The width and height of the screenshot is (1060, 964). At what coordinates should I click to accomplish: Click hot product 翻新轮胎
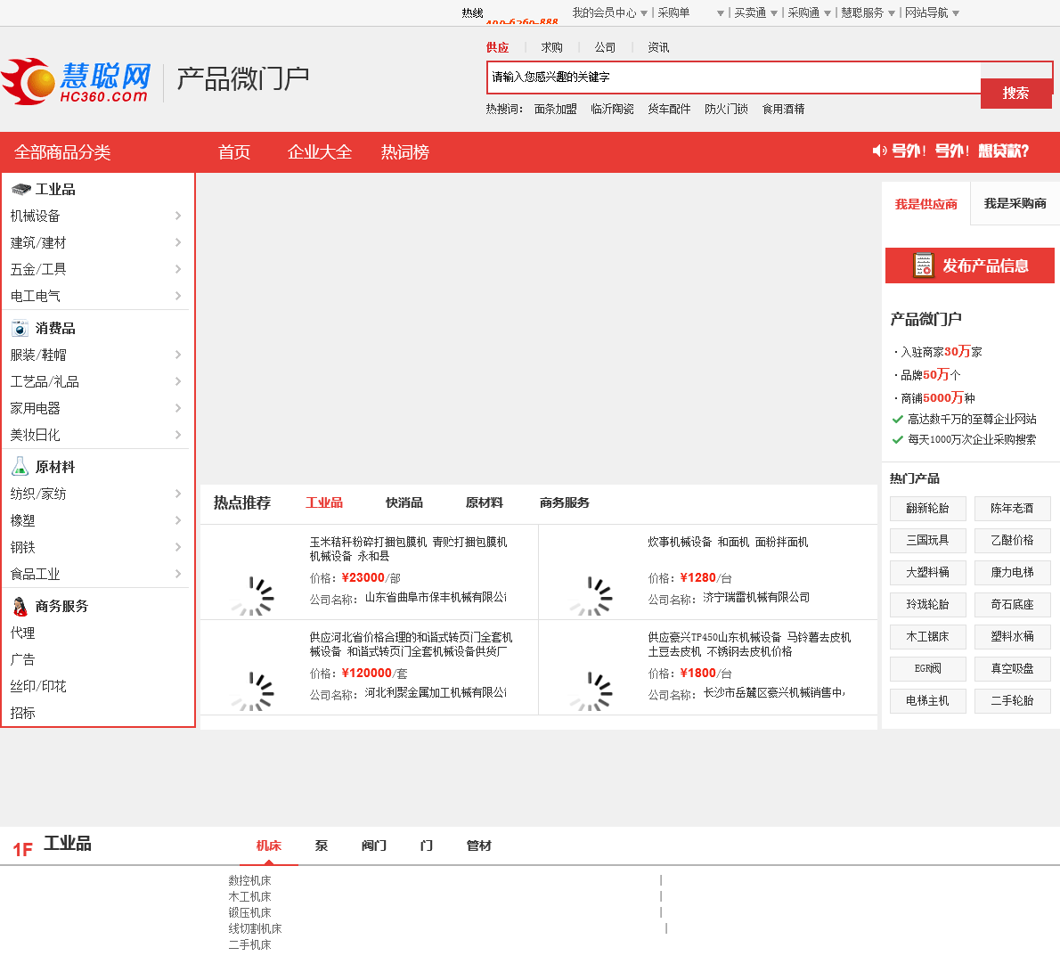point(927,508)
